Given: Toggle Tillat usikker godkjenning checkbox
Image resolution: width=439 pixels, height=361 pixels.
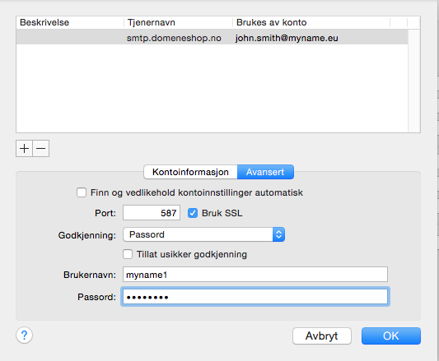Looking at the screenshot, I should pyautogui.click(x=128, y=254).
